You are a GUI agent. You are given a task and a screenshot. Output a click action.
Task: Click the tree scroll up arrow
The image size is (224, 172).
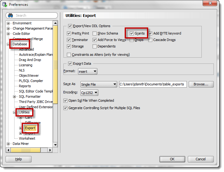(x=55, y=23)
